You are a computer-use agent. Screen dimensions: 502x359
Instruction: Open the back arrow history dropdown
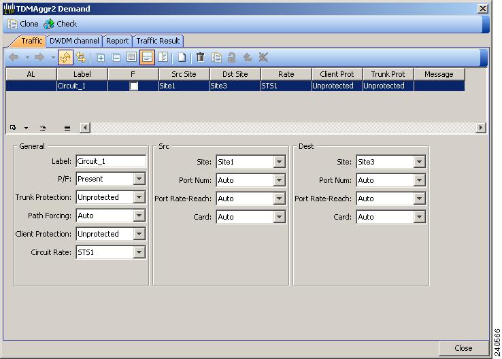tap(27, 58)
